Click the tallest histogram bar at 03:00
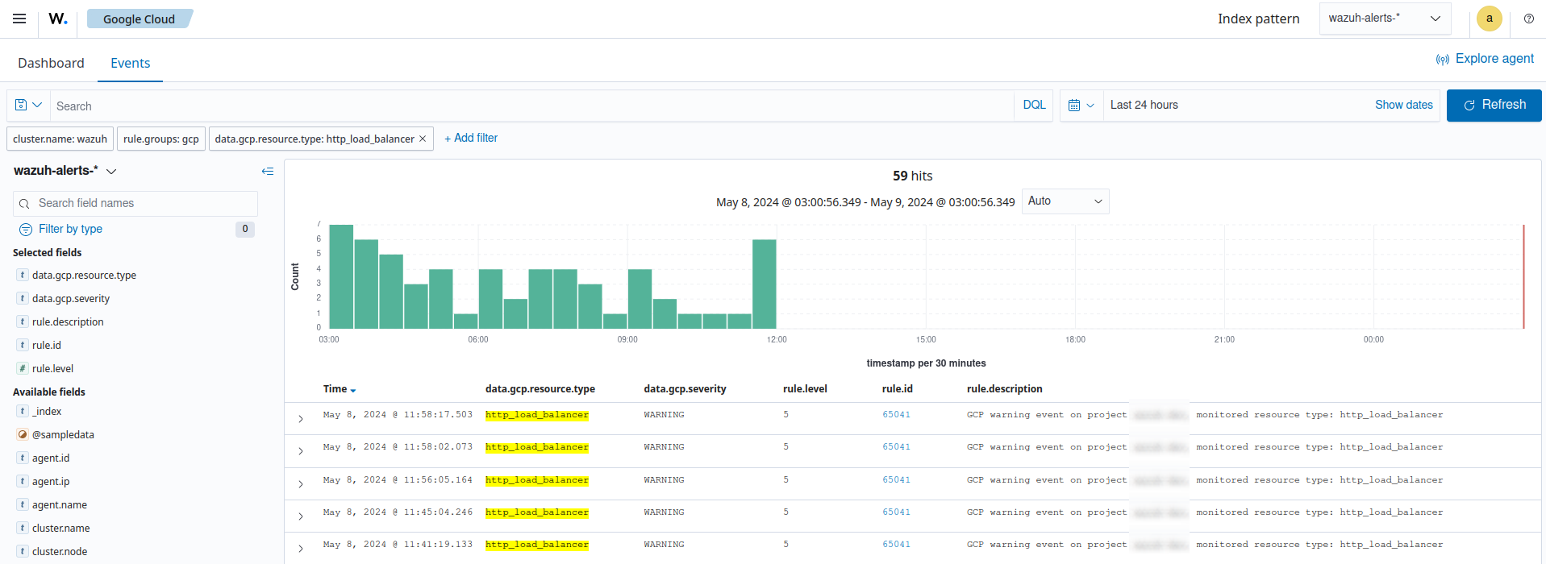Image resolution: width=1546 pixels, height=564 pixels. pos(341,276)
